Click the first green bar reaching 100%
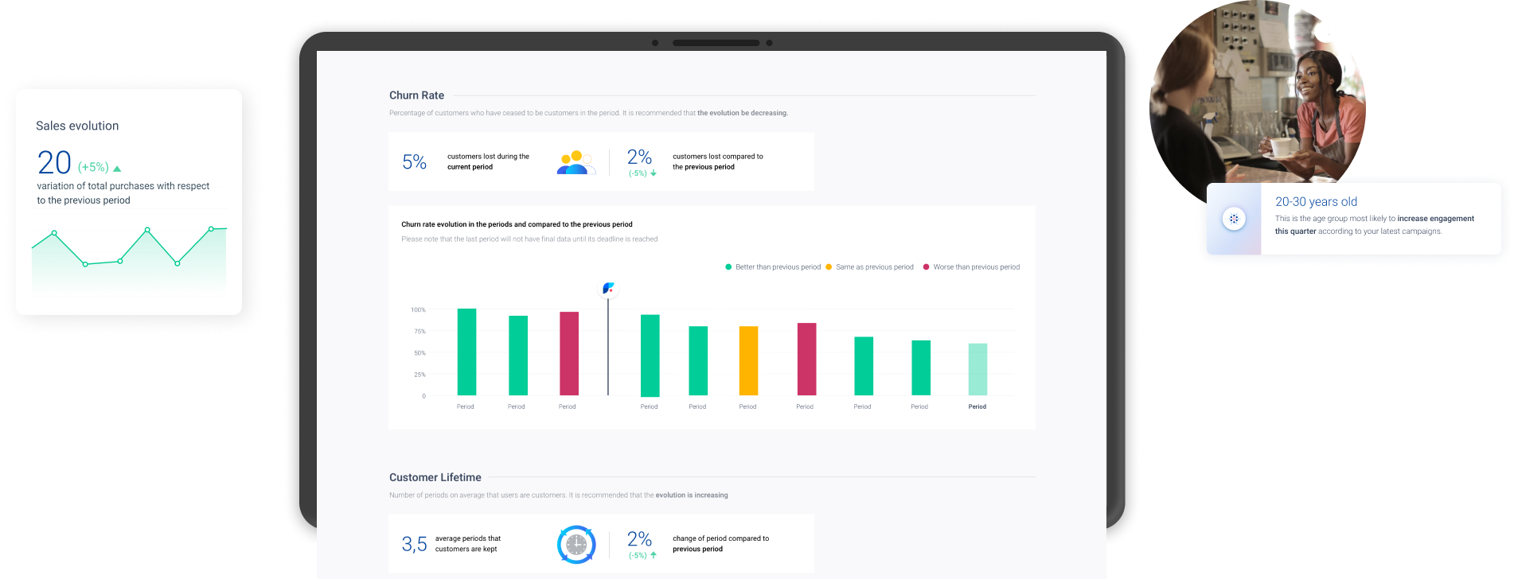Viewport: 1514px width, 579px height. point(466,352)
